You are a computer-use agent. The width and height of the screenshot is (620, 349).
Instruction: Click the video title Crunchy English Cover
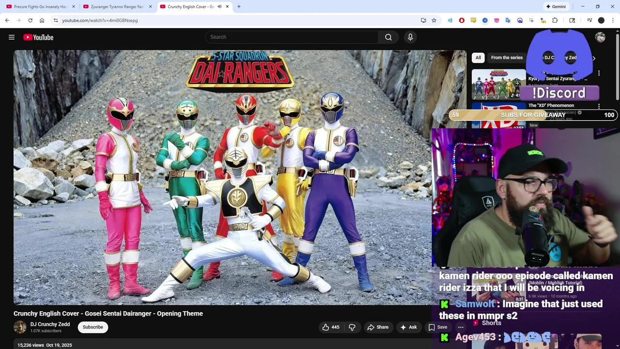coord(108,314)
